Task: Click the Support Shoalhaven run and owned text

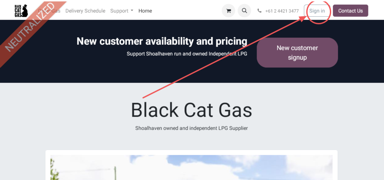Action: pos(187,54)
